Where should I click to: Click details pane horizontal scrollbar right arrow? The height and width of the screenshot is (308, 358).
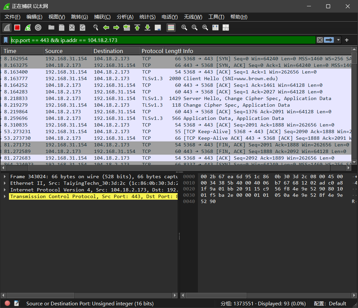pos(175,295)
